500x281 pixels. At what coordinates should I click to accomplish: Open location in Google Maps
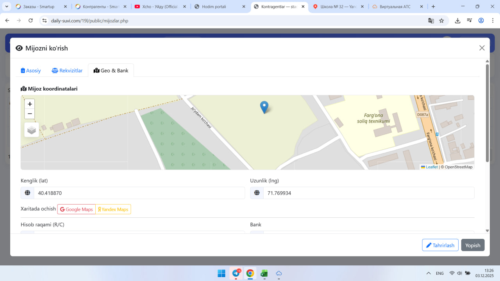pos(77,209)
